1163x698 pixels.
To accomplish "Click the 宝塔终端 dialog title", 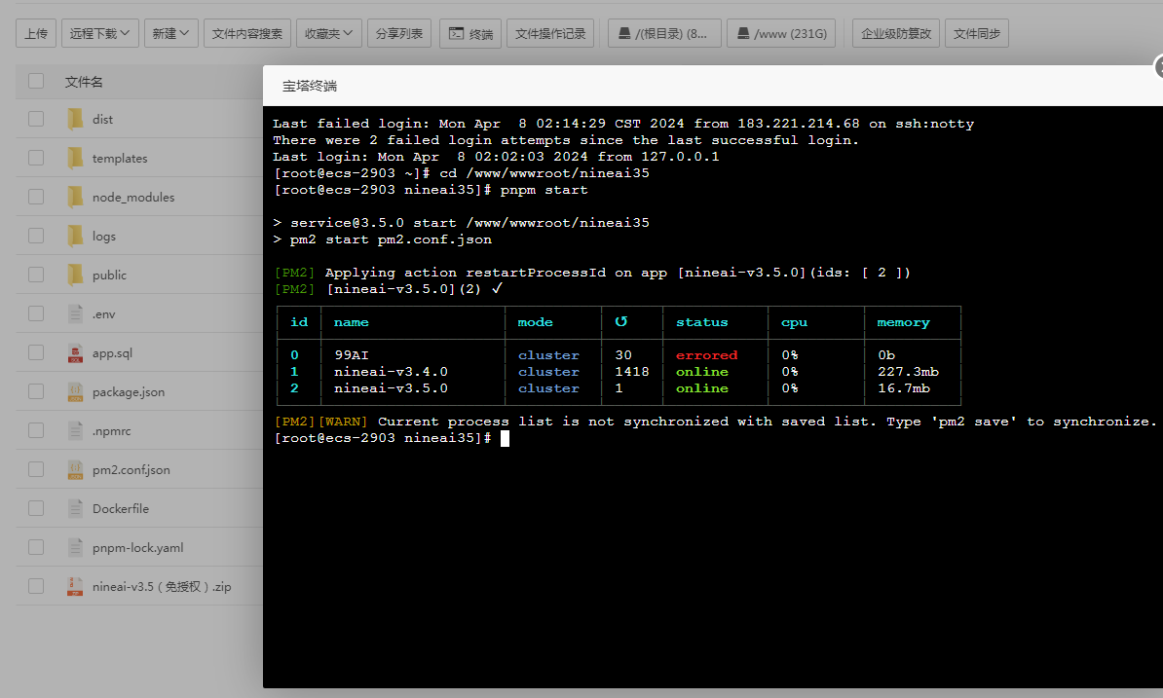I will 310,86.
